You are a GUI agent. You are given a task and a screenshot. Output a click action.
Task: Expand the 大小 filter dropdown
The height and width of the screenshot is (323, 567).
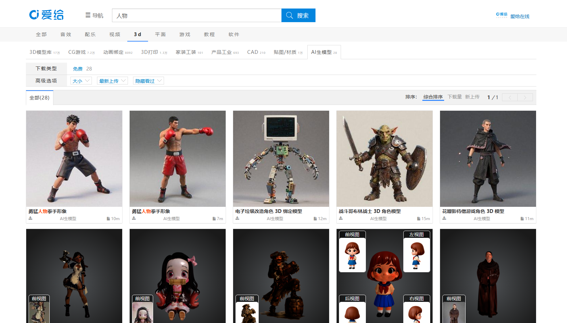click(81, 81)
